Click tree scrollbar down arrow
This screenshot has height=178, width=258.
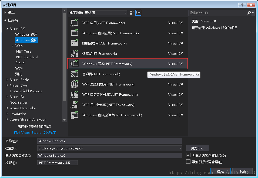pyautogui.click(x=64, y=120)
